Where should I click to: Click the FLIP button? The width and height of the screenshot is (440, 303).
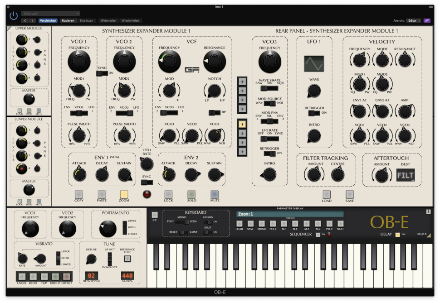(44, 277)
